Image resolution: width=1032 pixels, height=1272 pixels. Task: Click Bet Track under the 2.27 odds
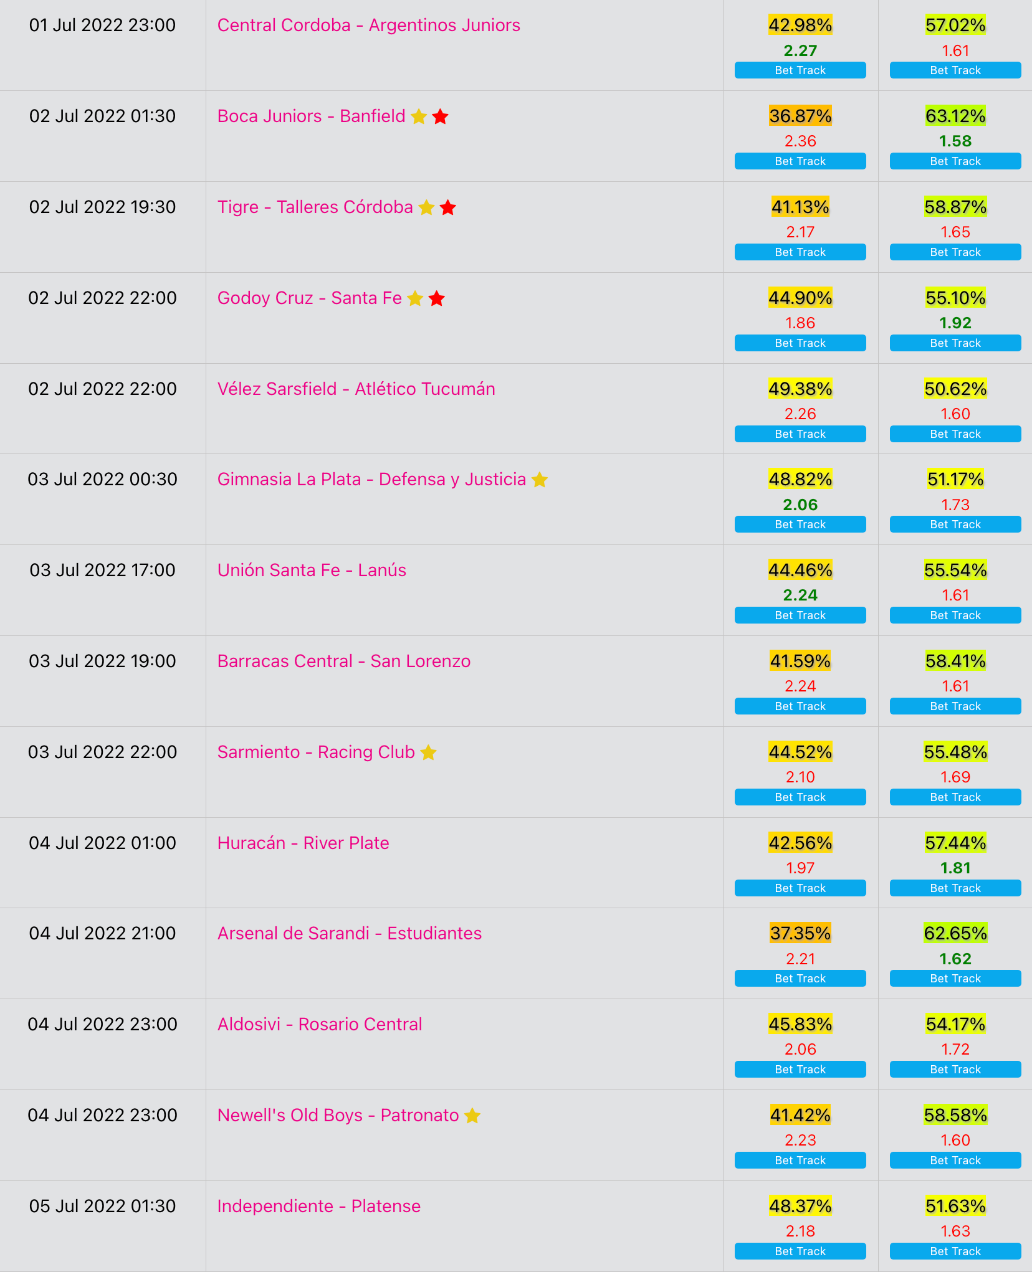coord(800,70)
